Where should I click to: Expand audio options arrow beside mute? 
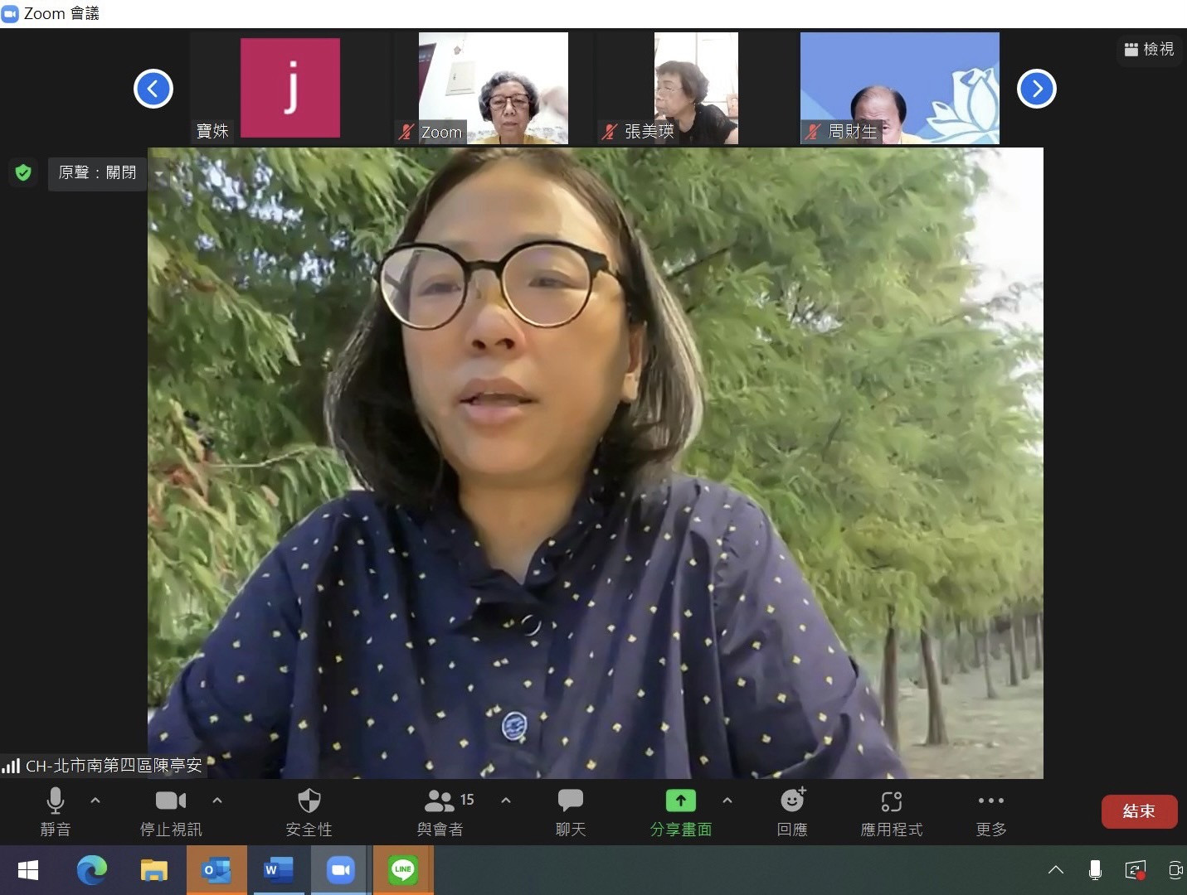tap(95, 801)
